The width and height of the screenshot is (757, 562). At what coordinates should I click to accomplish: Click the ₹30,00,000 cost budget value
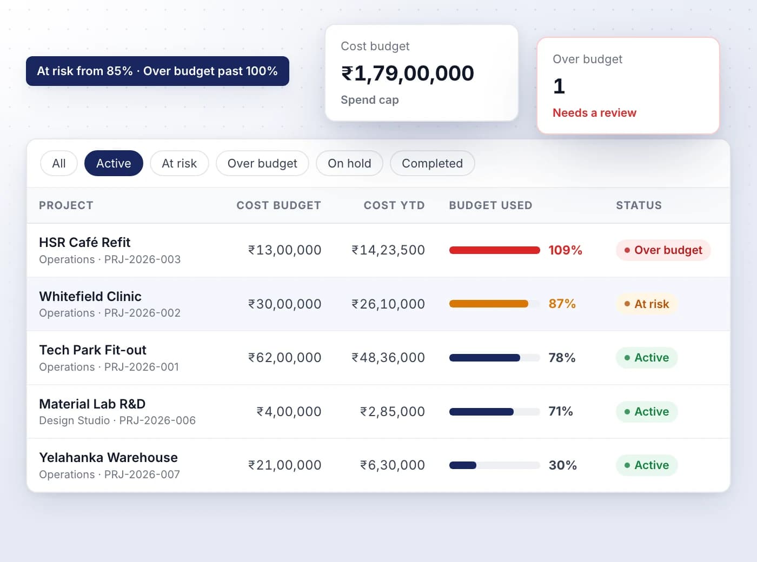click(x=285, y=304)
